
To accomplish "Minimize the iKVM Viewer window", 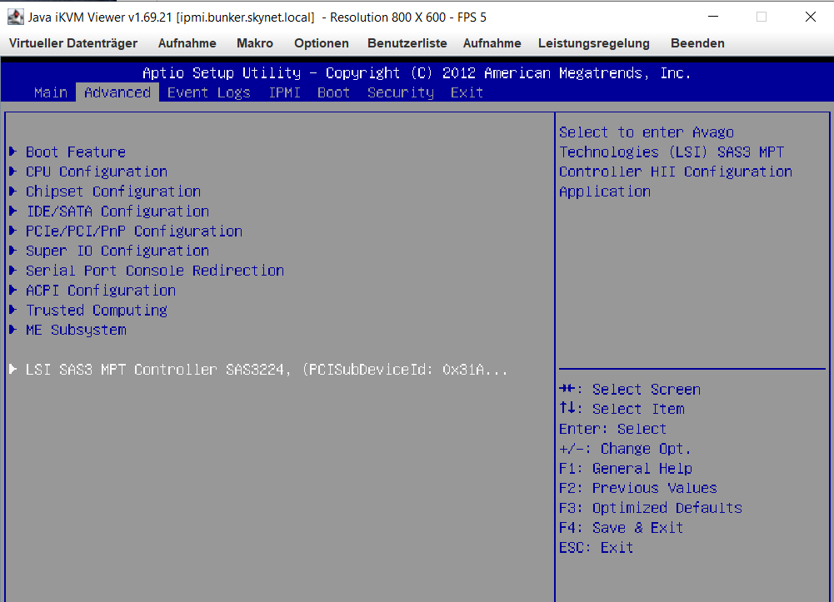I will tap(713, 17).
